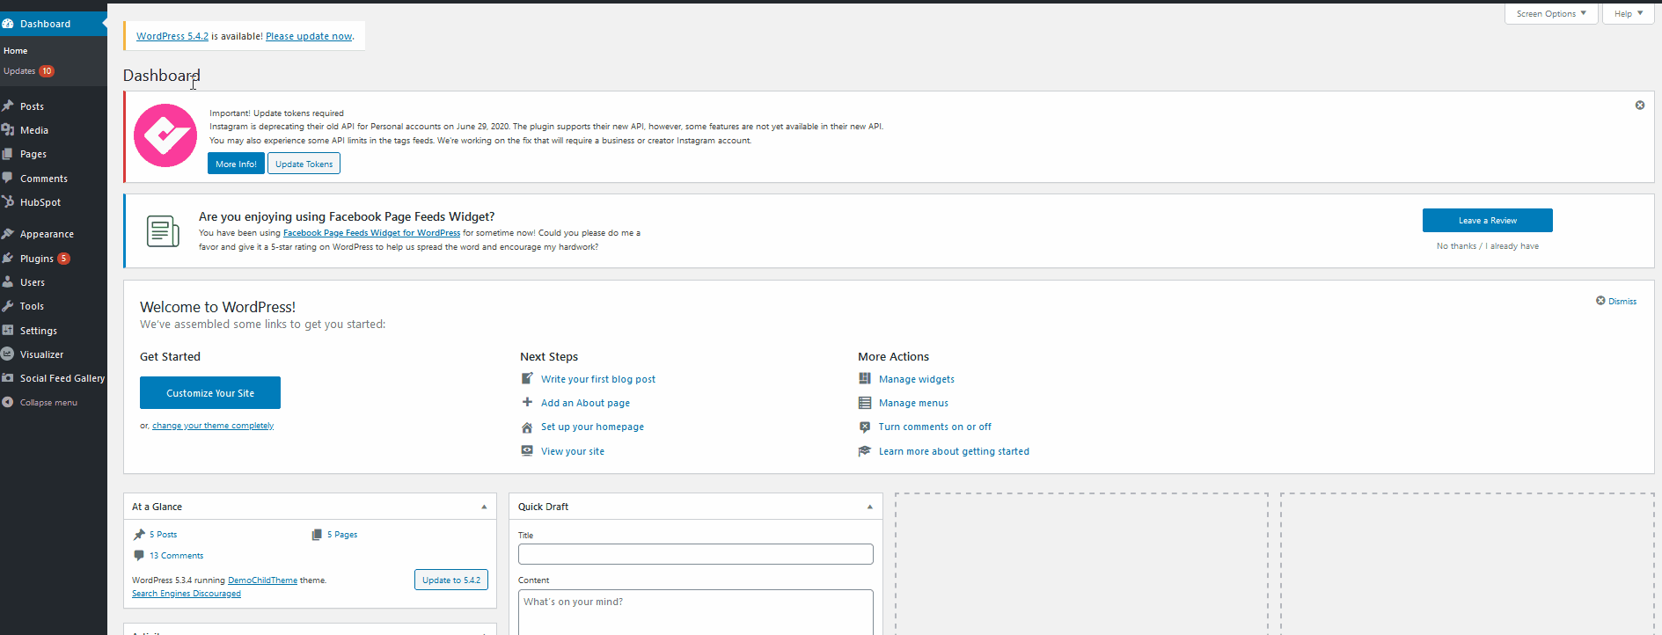Open Facebook Page Feeds Widget for WordPress link
Image resolution: width=1662 pixels, height=635 pixels.
tap(371, 233)
